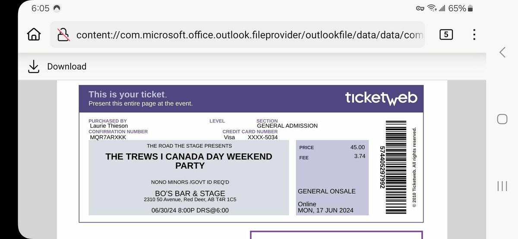Tap the battery icon in status bar
The height and width of the screenshot is (239, 518).
471,8
